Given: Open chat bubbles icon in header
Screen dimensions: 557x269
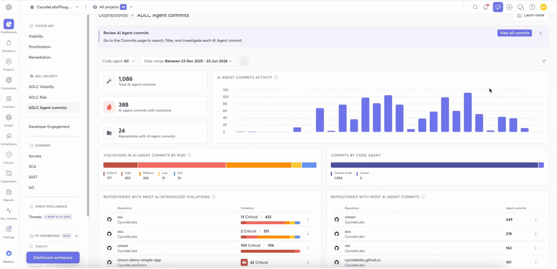Looking at the screenshot, I should pyautogui.click(x=521, y=7).
